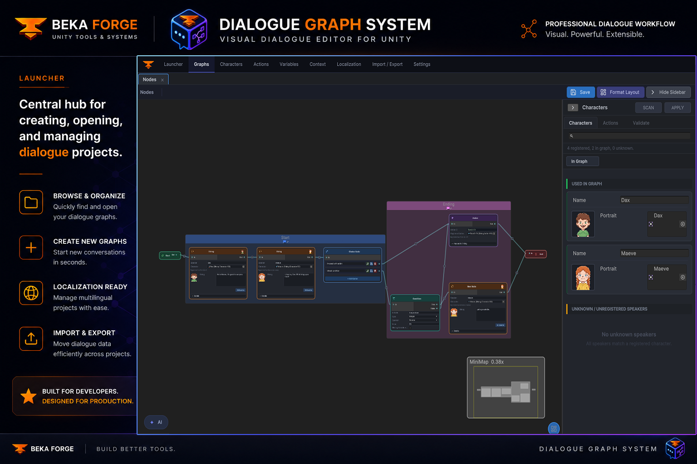This screenshot has height=464, width=697.
Task: Expand Payload & Timing in the Action node
Action: pyautogui.click(x=473, y=244)
